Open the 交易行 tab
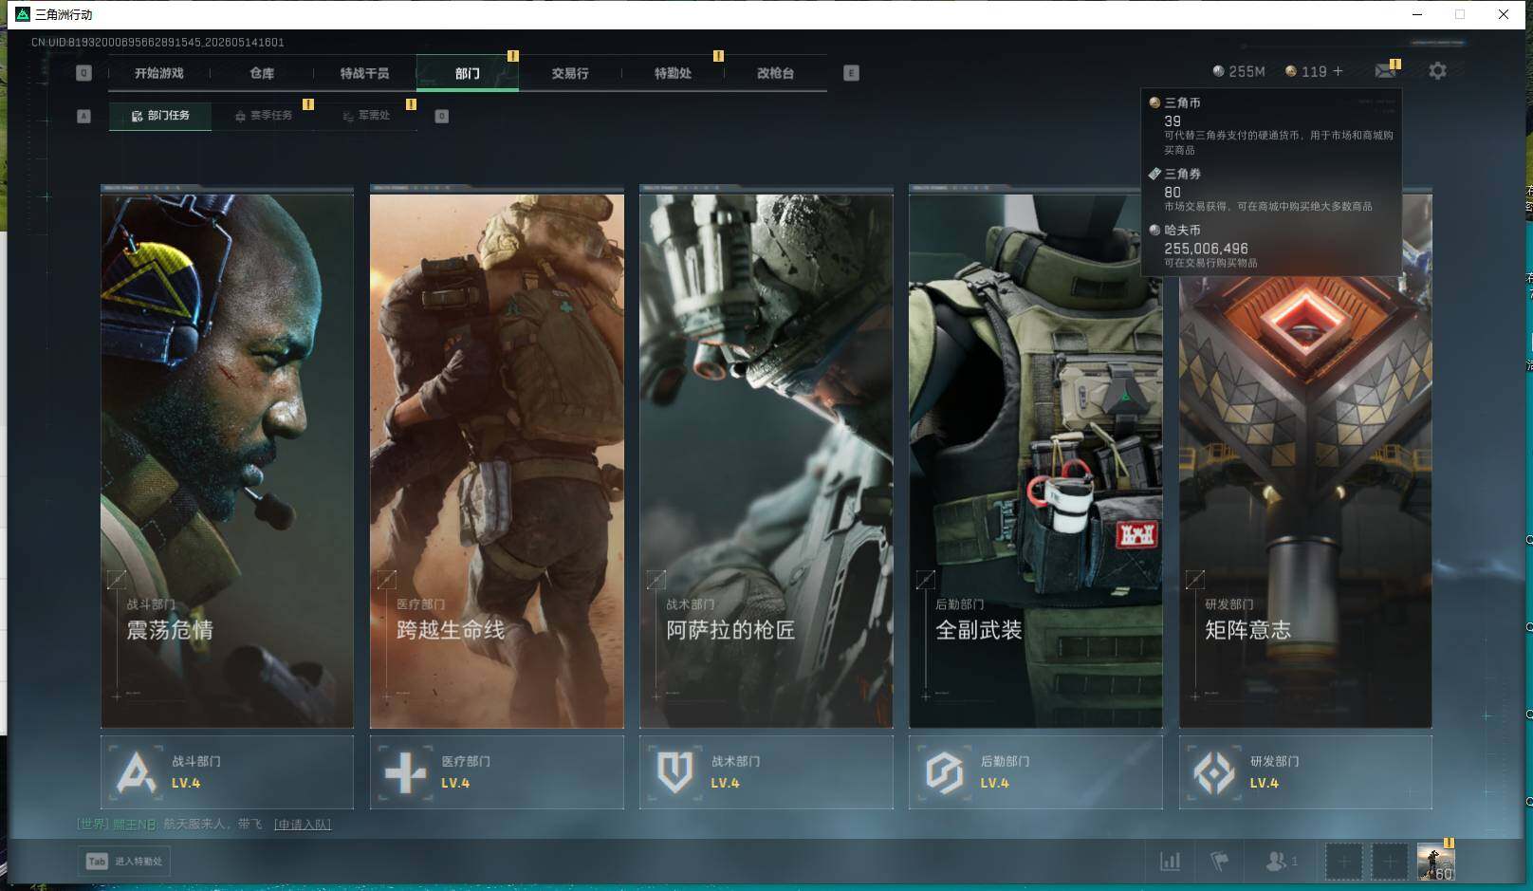Image resolution: width=1533 pixels, height=891 pixels. click(x=570, y=73)
